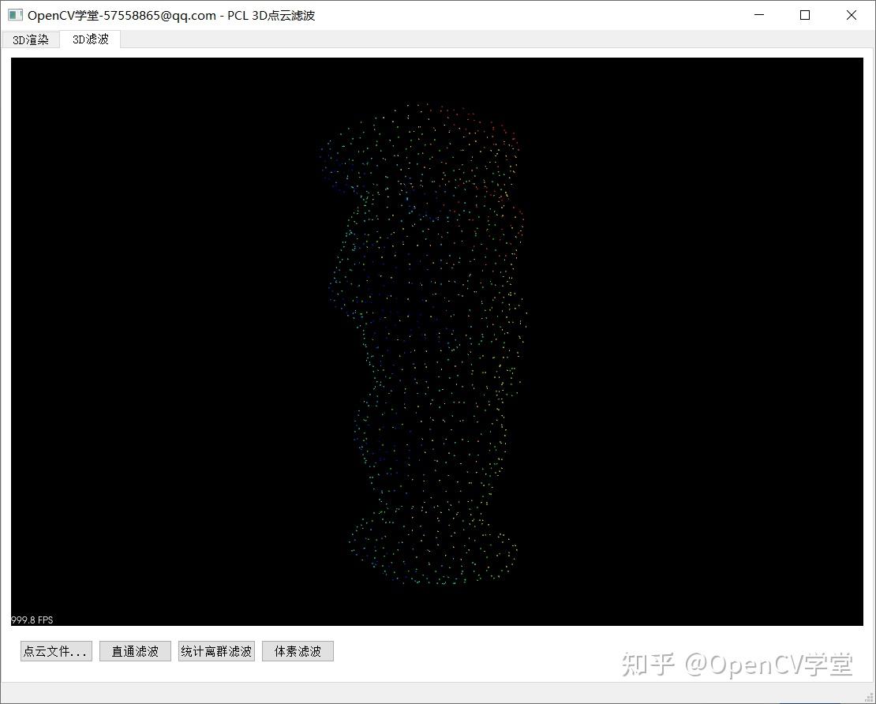Click the OpenCV学堂 application icon in the title bar

[15, 14]
